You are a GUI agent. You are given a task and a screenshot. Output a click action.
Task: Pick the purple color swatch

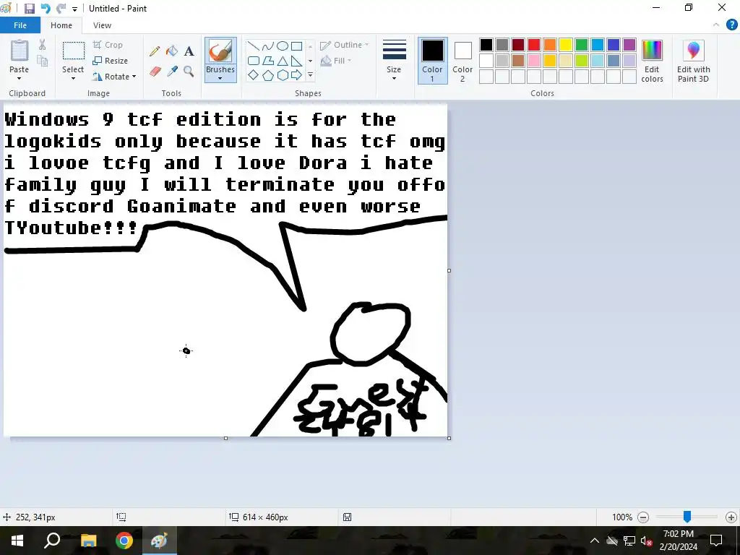pos(629,45)
